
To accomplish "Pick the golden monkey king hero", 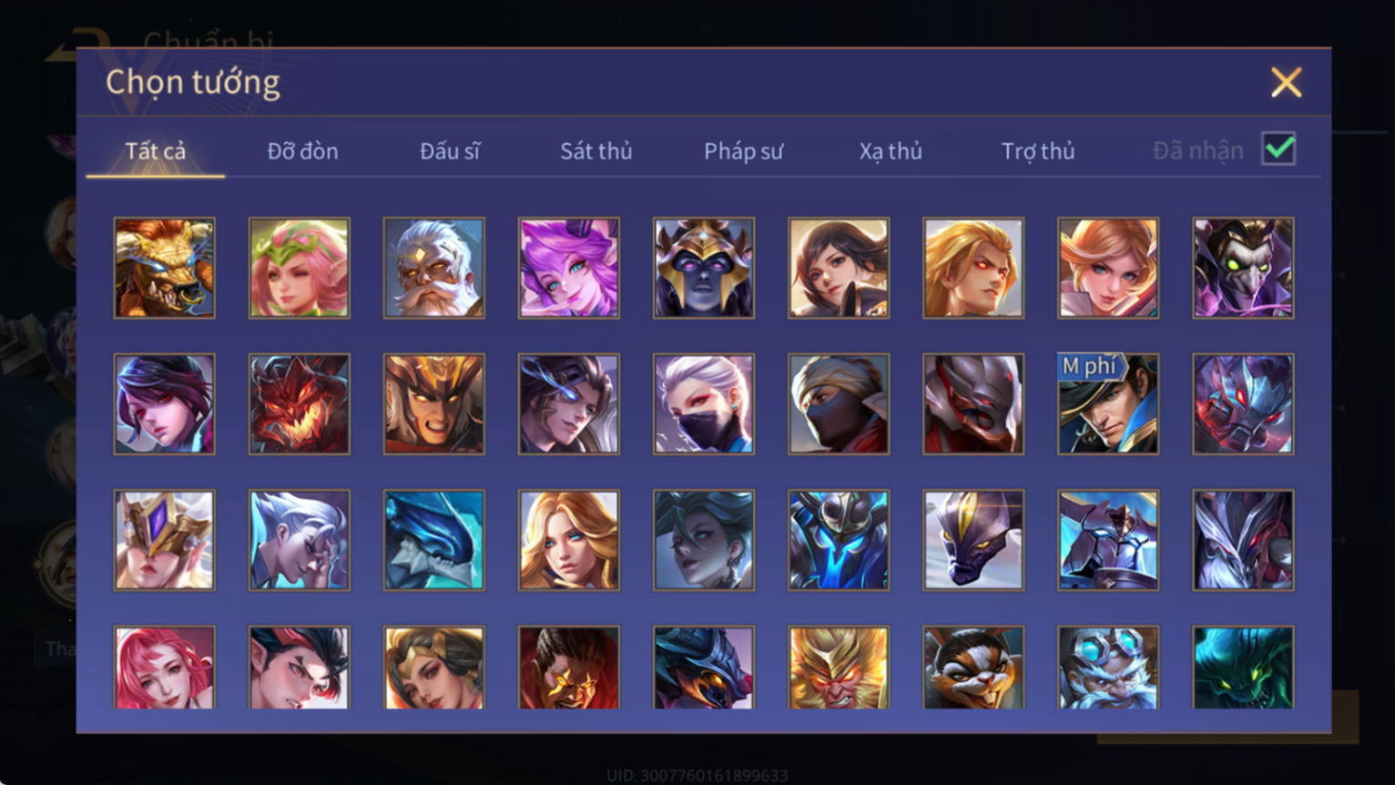I will click(839, 668).
